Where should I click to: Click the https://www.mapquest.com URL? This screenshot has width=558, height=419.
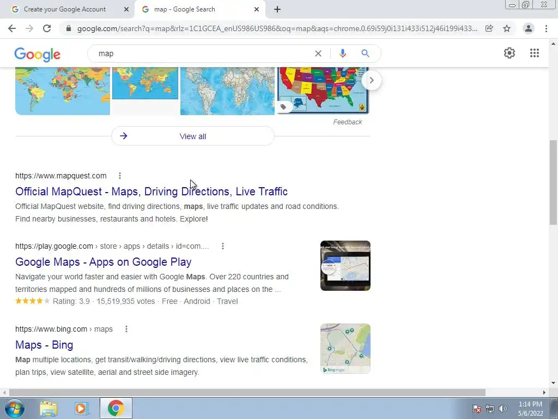tap(61, 176)
